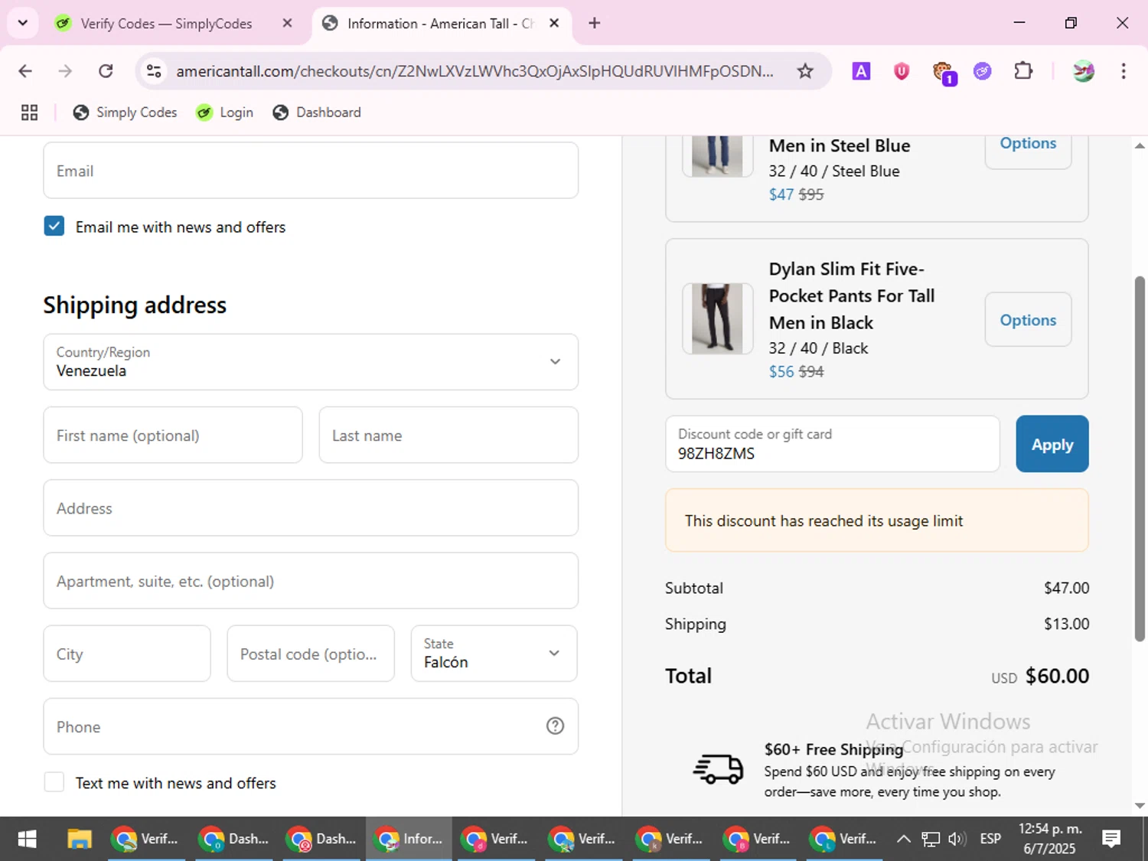Click the Apartment, suite field
The image size is (1148, 861).
click(x=311, y=581)
